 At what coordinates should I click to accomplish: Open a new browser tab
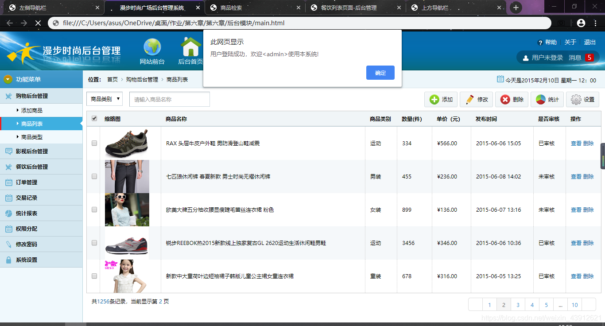point(516,8)
